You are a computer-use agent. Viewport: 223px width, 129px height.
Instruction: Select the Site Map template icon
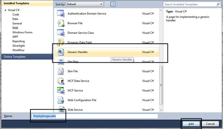pyautogui.click(x=61, y=62)
